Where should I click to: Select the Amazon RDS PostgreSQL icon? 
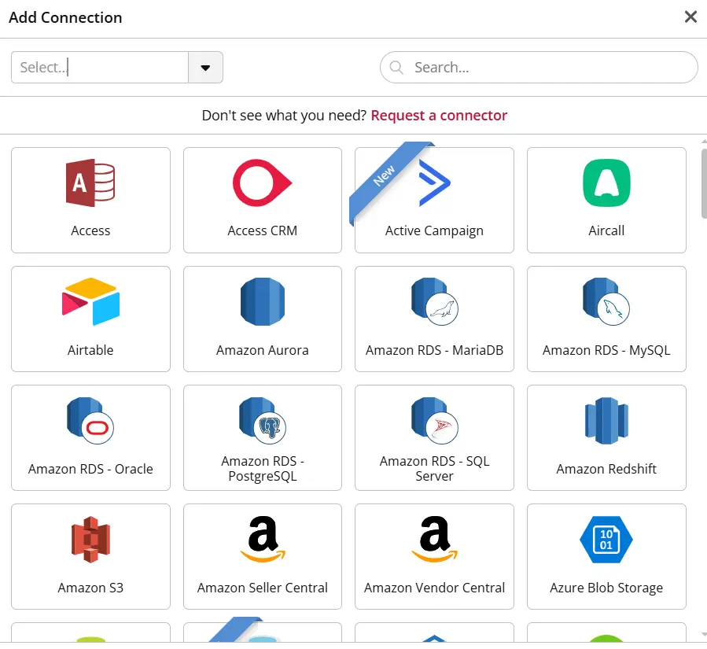tap(263, 420)
